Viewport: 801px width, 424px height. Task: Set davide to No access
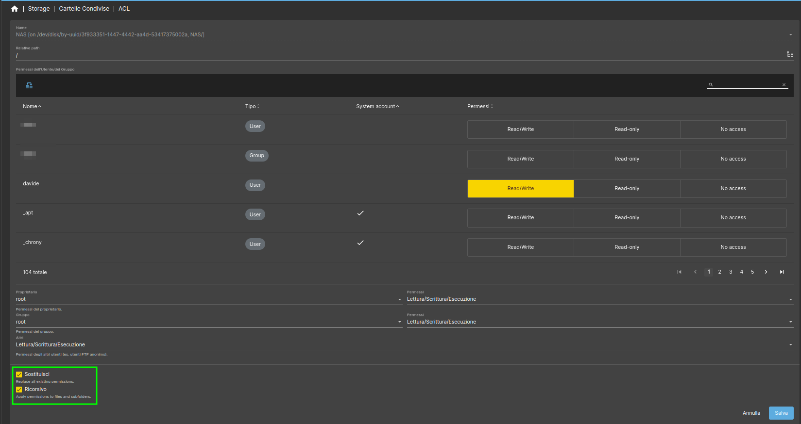tap(733, 188)
